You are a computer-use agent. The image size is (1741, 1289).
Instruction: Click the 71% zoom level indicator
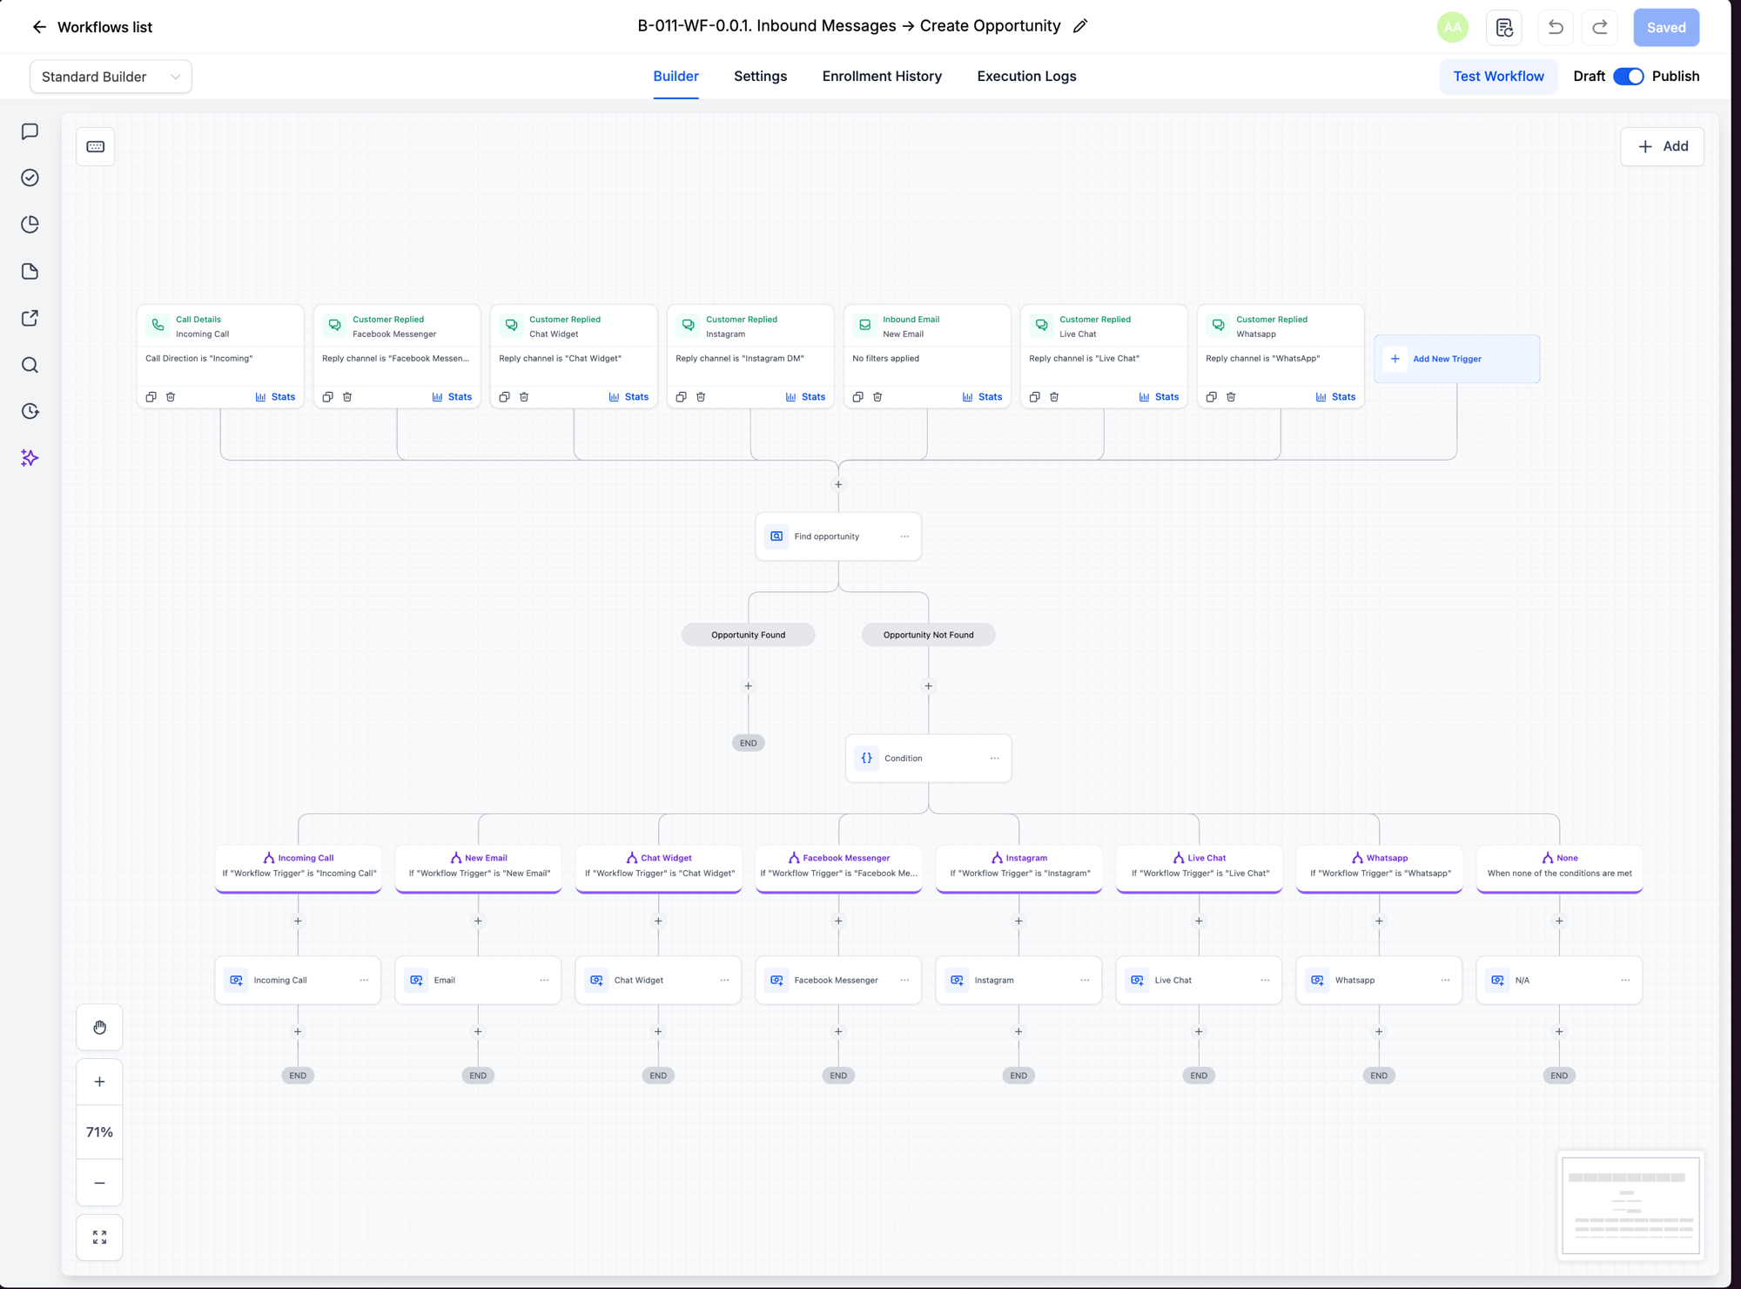pos(99,1132)
